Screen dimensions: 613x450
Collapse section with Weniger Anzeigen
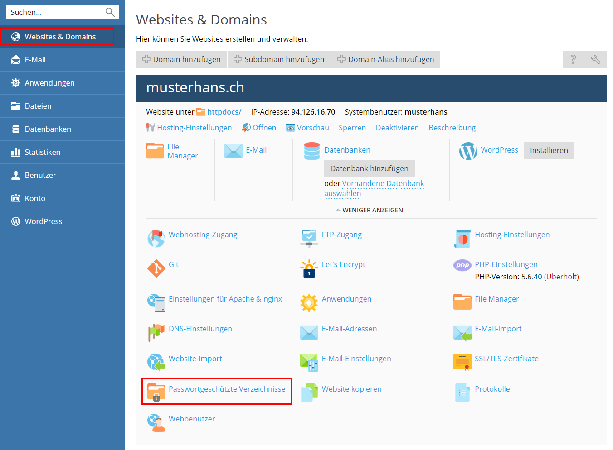(369, 210)
